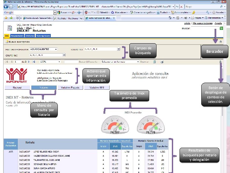This screenshot has width=230, height=173.
Task: Click the refresh icon beside address bar
Action: [177, 7]
